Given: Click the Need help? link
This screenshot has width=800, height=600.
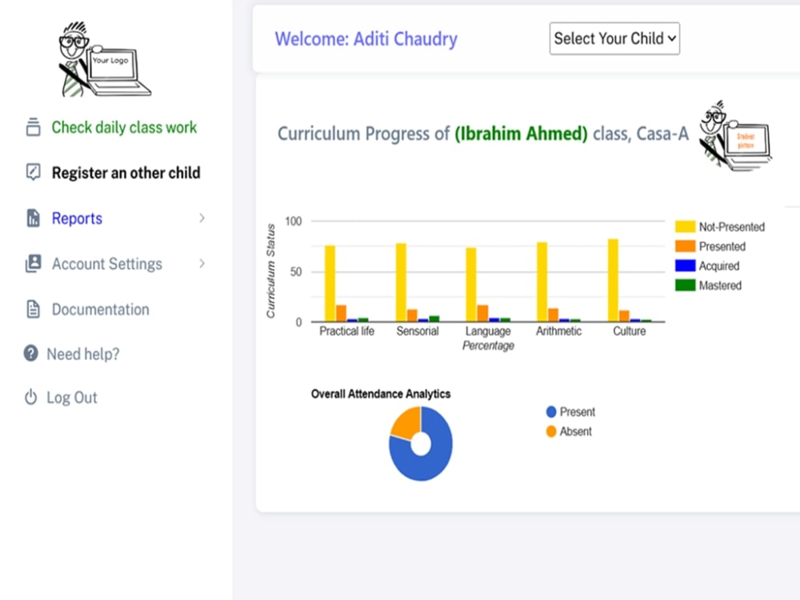Looking at the screenshot, I should click(x=83, y=354).
